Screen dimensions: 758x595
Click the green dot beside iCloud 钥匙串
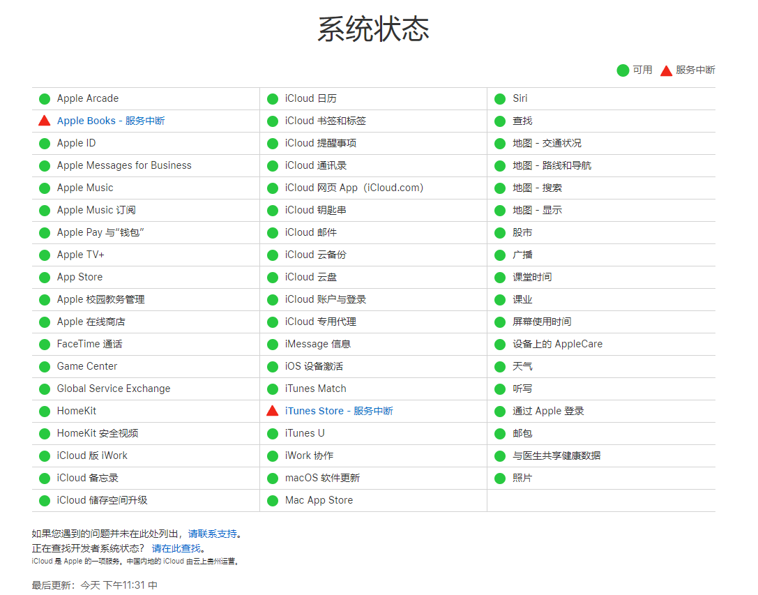click(273, 211)
